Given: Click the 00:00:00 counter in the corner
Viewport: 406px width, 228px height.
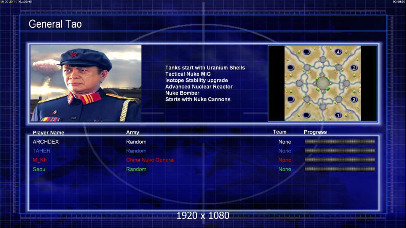Looking at the screenshot, I should [x=399, y=2].
